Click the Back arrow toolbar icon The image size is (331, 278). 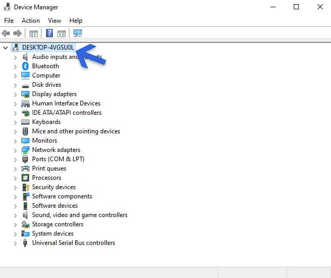[6, 33]
